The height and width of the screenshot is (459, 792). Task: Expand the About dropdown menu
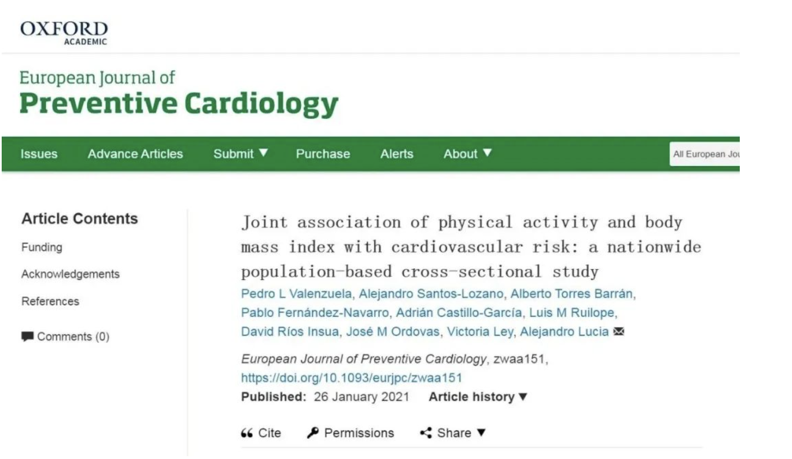click(x=467, y=154)
